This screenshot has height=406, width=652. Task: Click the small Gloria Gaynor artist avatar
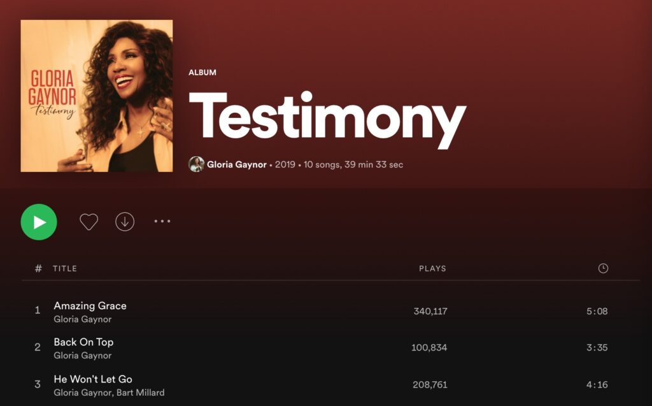point(196,164)
